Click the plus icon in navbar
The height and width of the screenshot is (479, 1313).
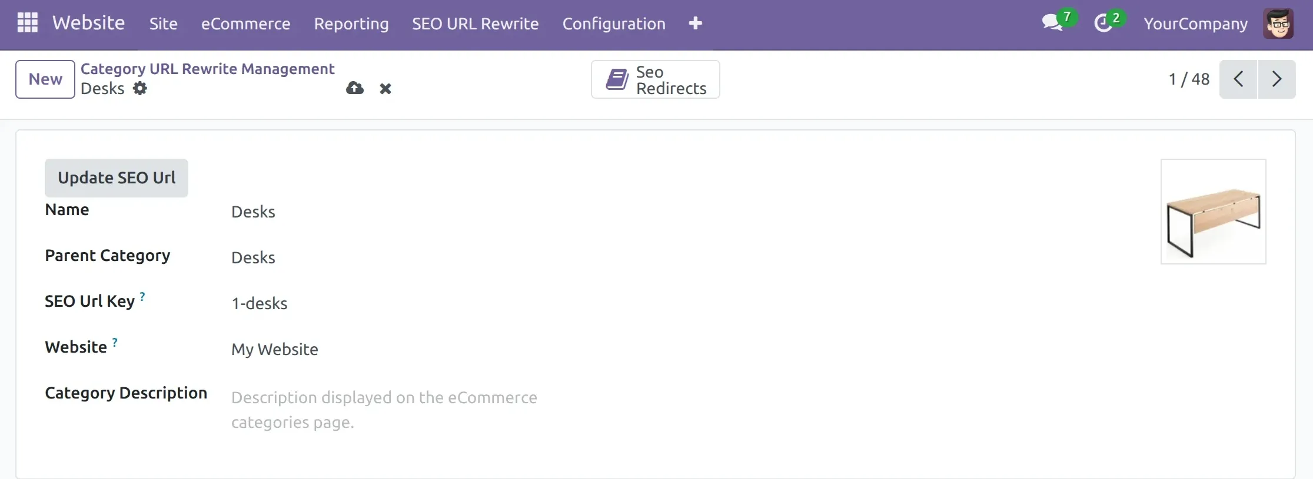(x=695, y=24)
